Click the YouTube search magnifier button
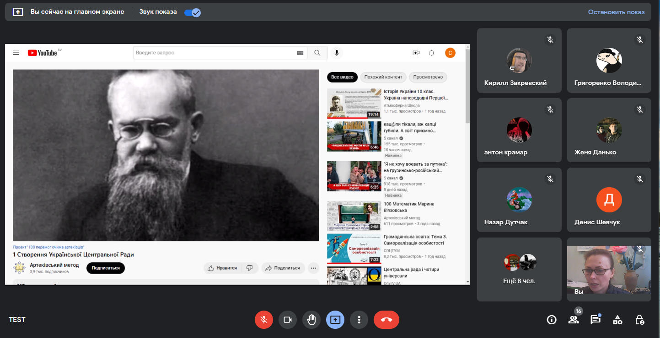The image size is (660, 338). tap(317, 53)
